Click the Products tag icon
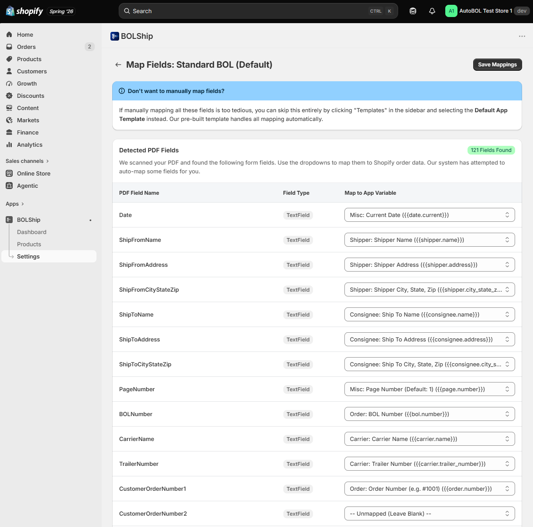This screenshot has width=533, height=527. click(9, 59)
